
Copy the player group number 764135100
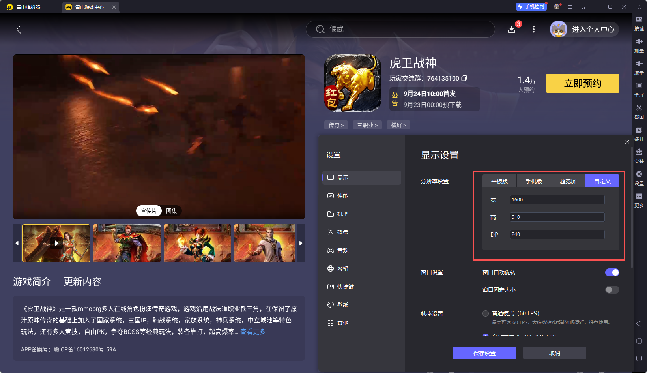(x=464, y=78)
